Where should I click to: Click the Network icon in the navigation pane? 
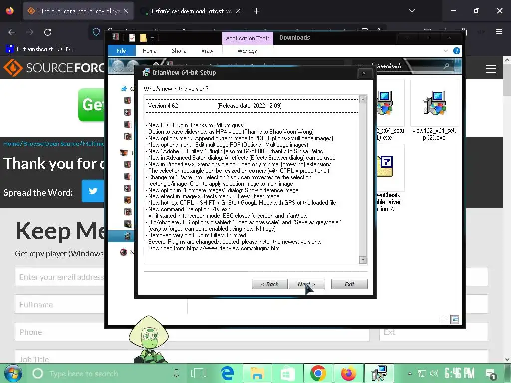click(124, 252)
